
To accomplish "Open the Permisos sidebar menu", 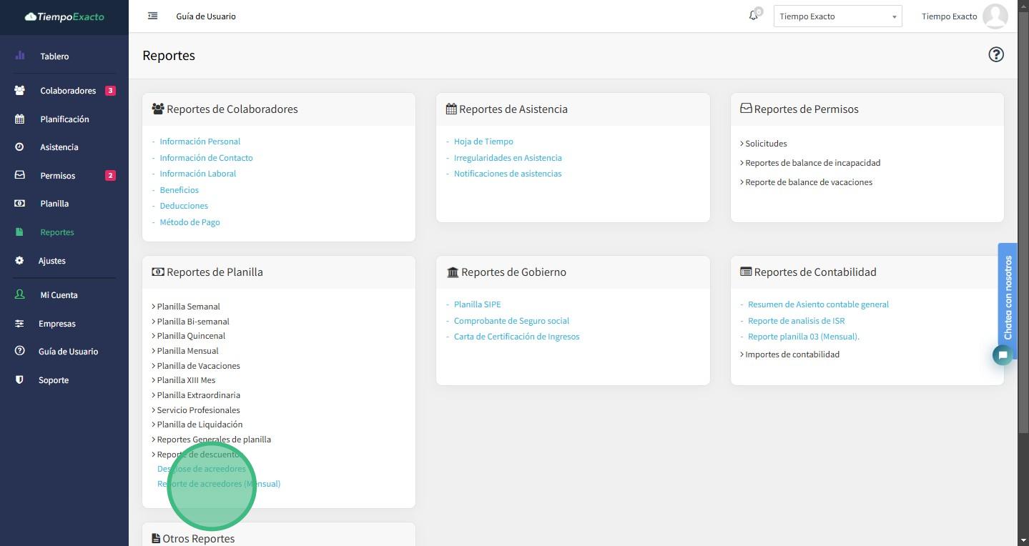I will [57, 176].
